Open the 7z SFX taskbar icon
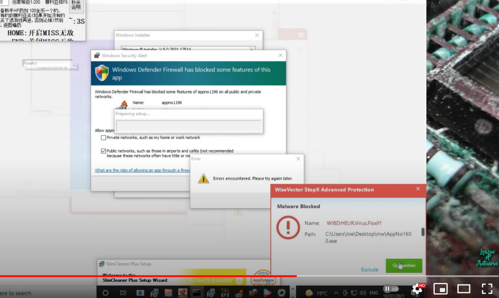Viewport: 499px width, 298px height. tap(225, 293)
